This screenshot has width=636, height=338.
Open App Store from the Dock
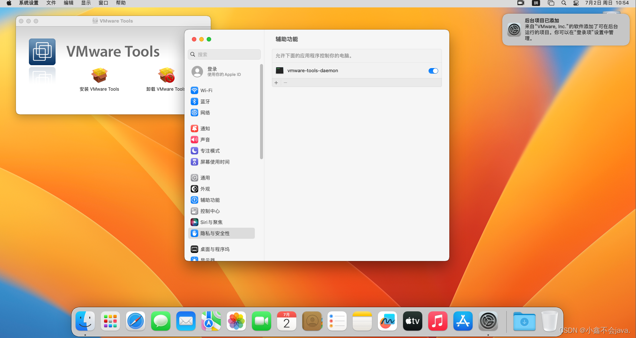463,321
